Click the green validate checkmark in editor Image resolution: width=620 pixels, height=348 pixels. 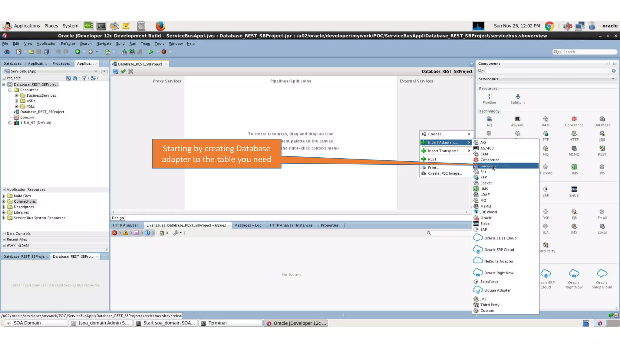pyautogui.click(x=123, y=72)
